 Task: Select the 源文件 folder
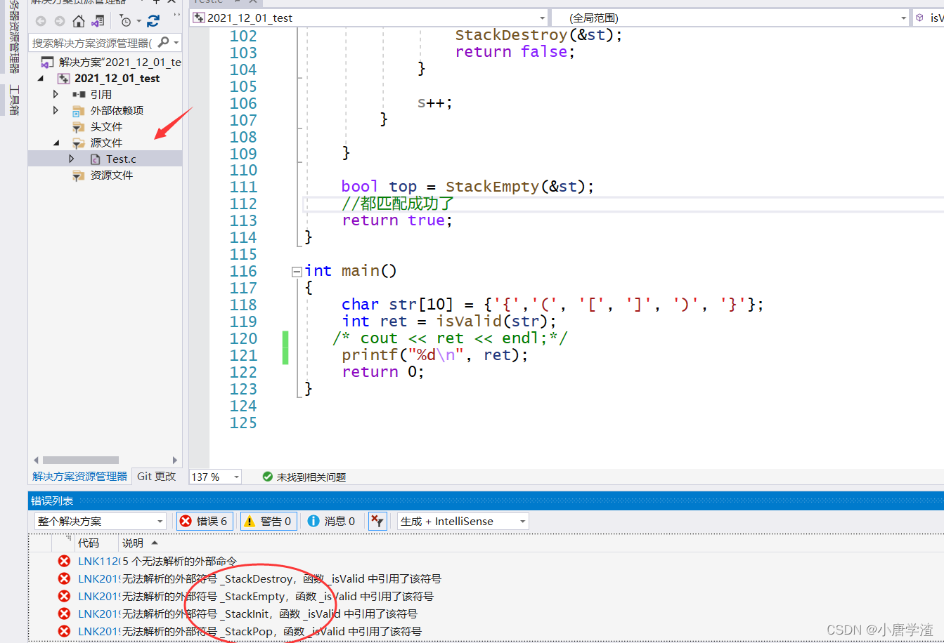pos(106,142)
